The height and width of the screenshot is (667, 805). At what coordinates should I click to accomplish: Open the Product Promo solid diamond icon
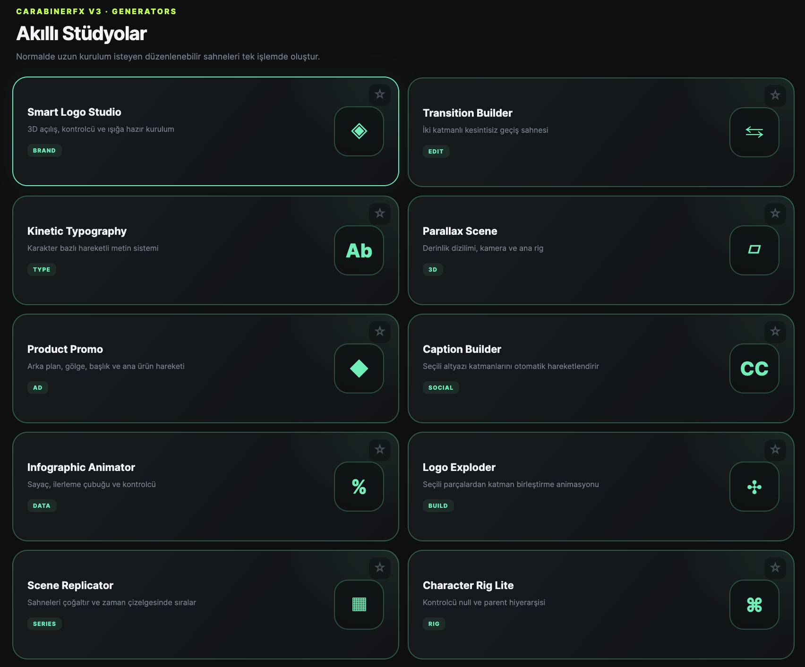tap(359, 368)
